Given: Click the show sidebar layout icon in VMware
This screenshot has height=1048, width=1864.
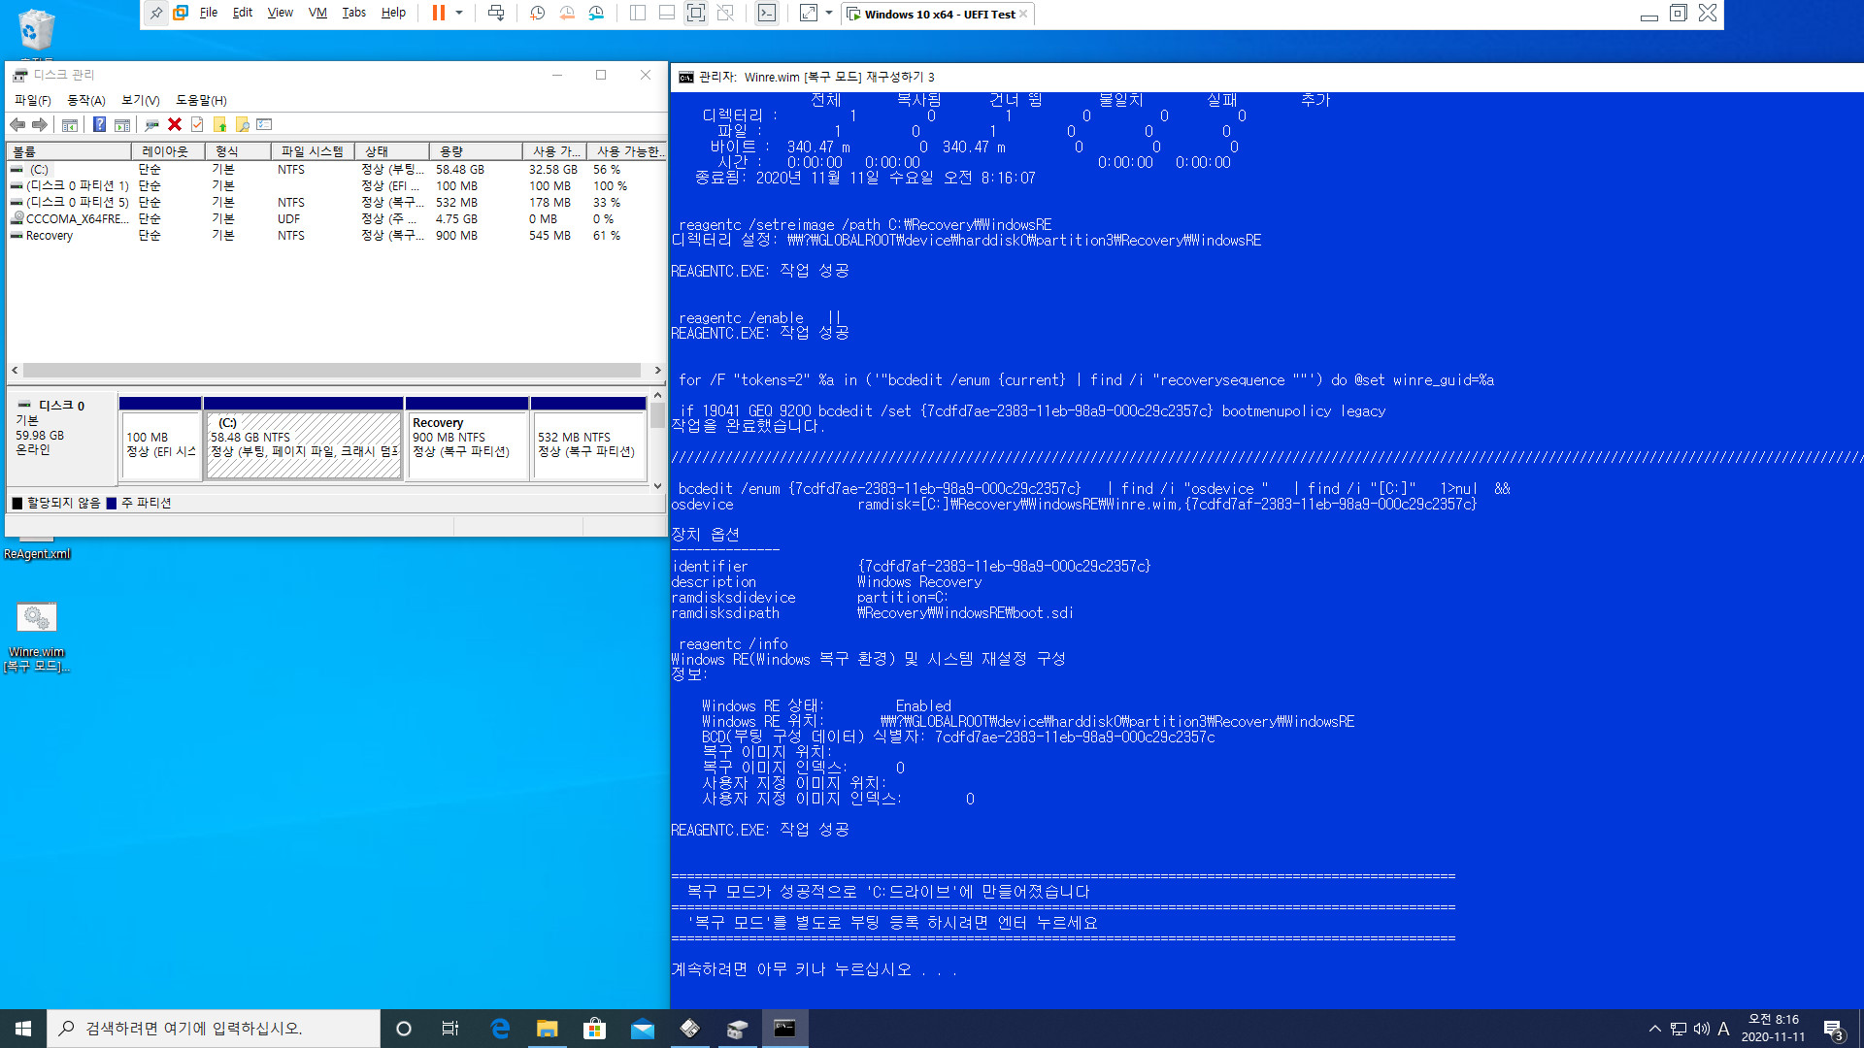Looking at the screenshot, I should 638,13.
